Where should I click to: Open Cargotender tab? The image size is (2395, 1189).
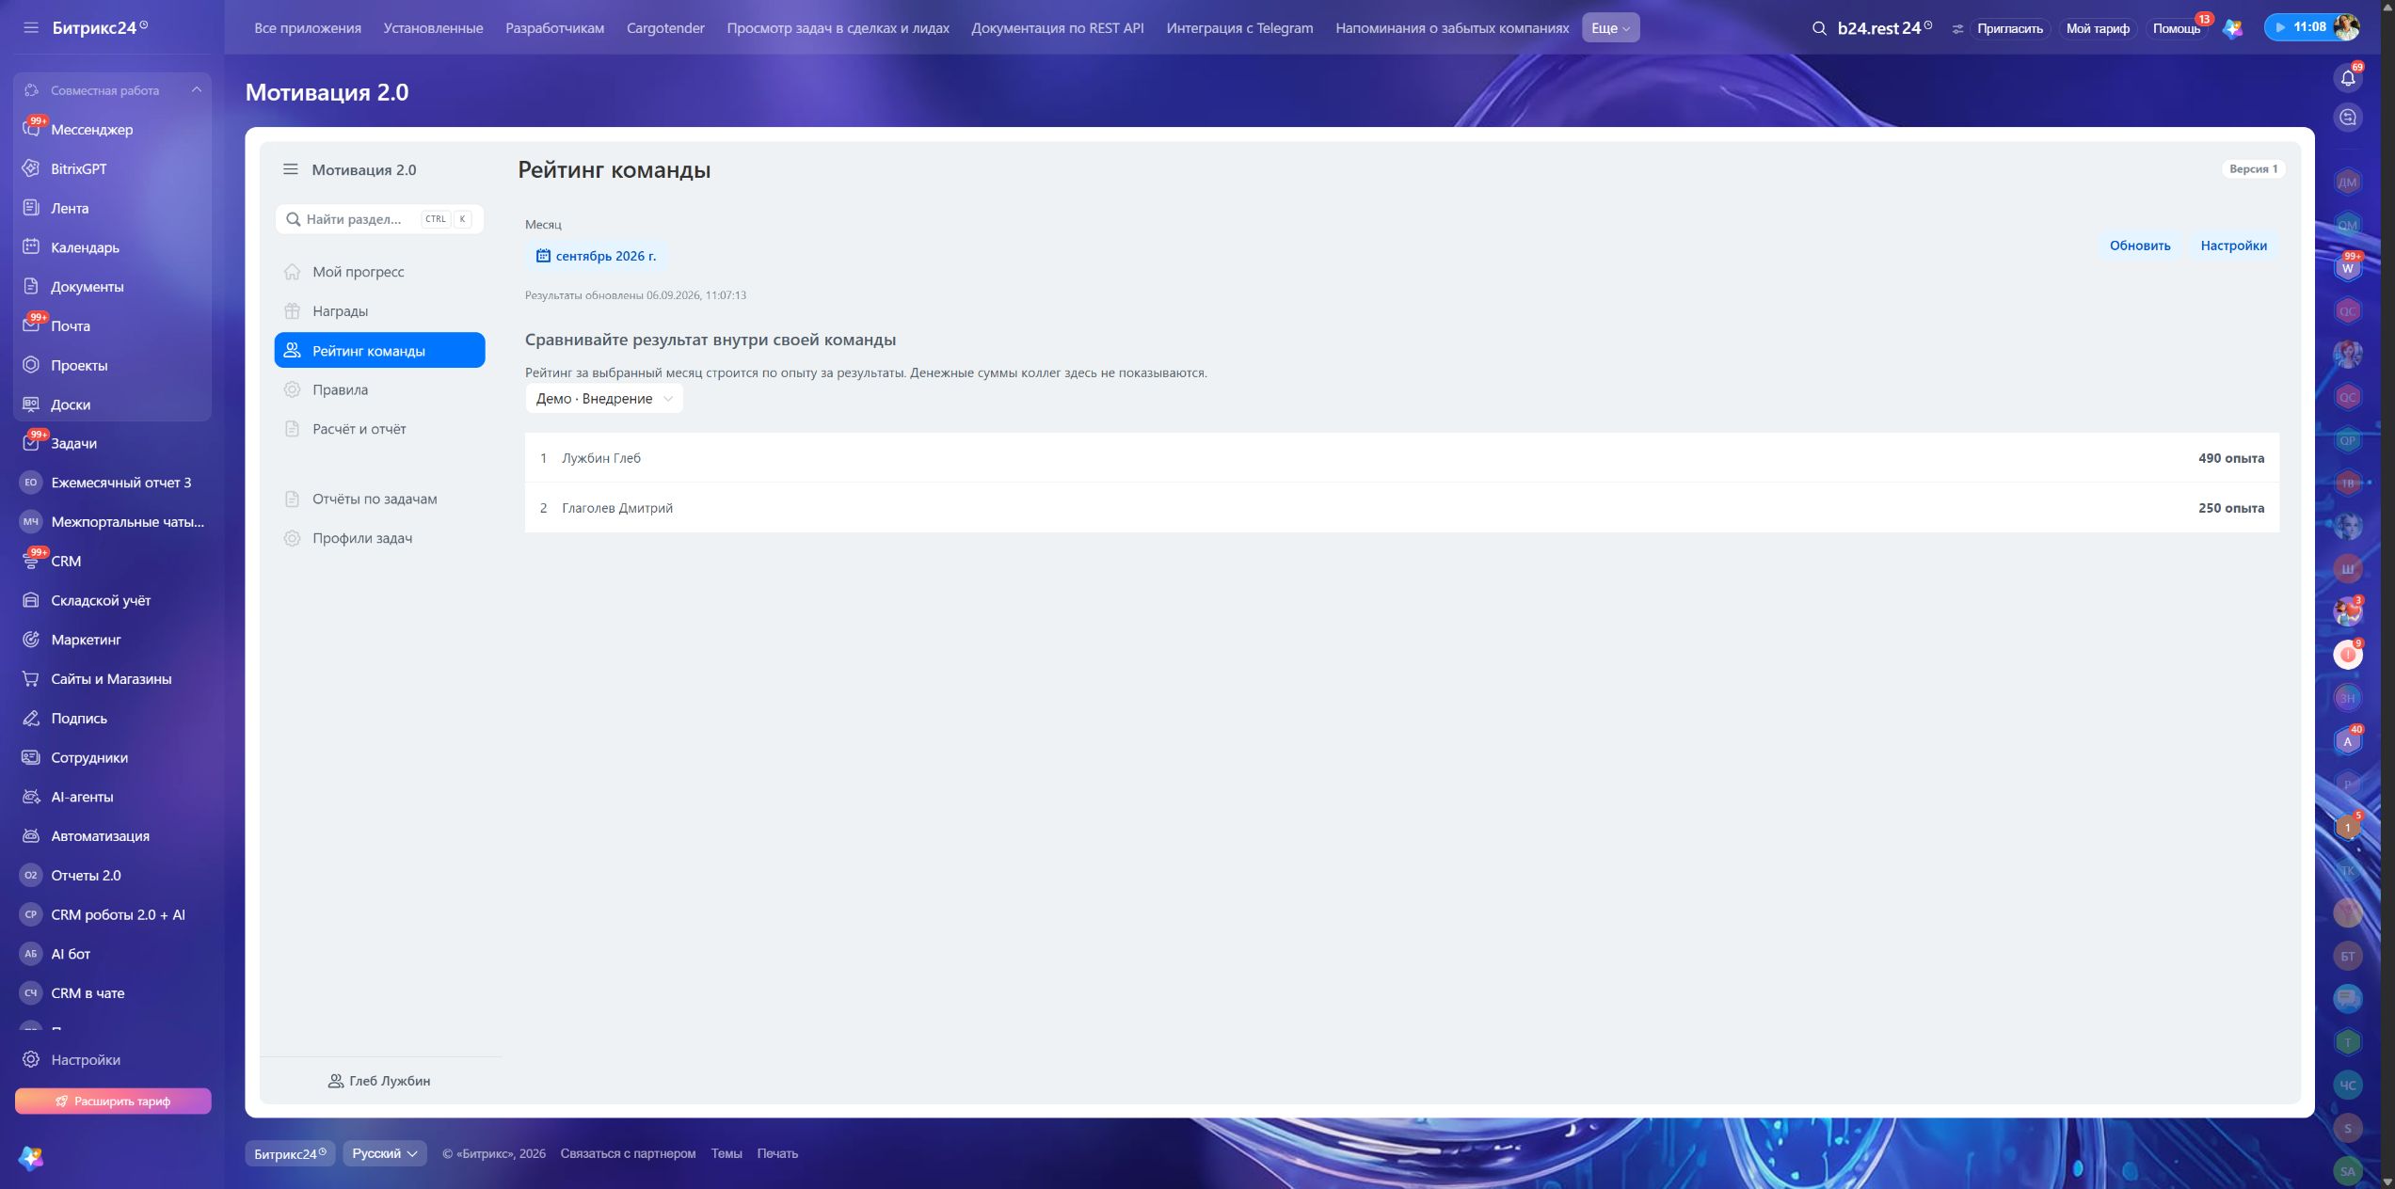click(665, 28)
